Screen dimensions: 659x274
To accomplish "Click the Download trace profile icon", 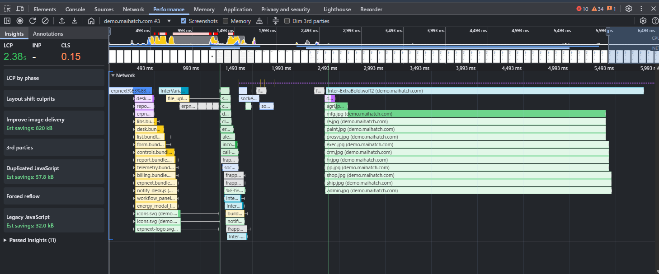I will coord(75,21).
